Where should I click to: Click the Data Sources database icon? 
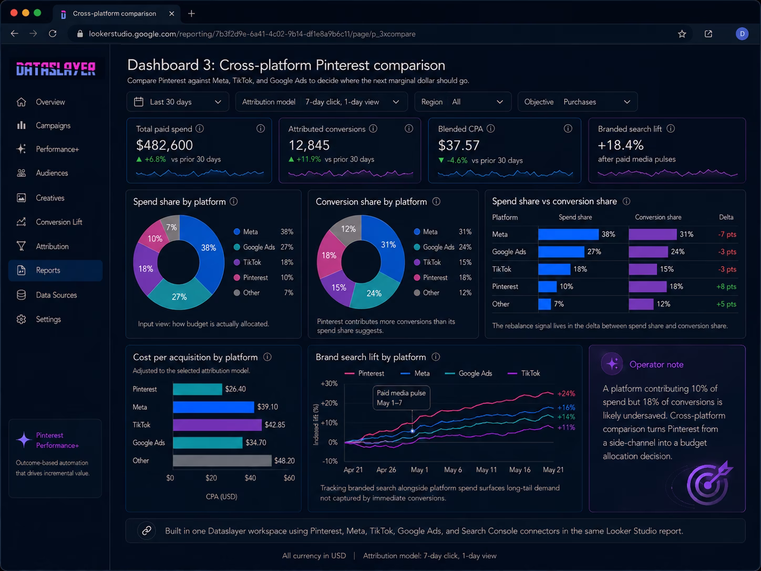[21, 295]
